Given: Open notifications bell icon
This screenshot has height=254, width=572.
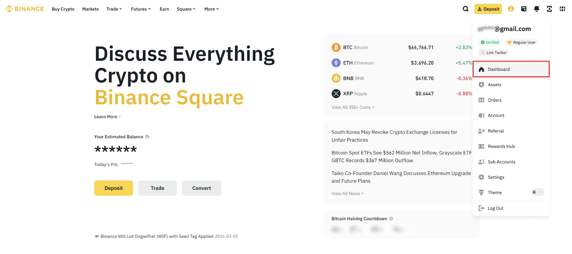Looking at the screenshot, I should pos(537,9).
